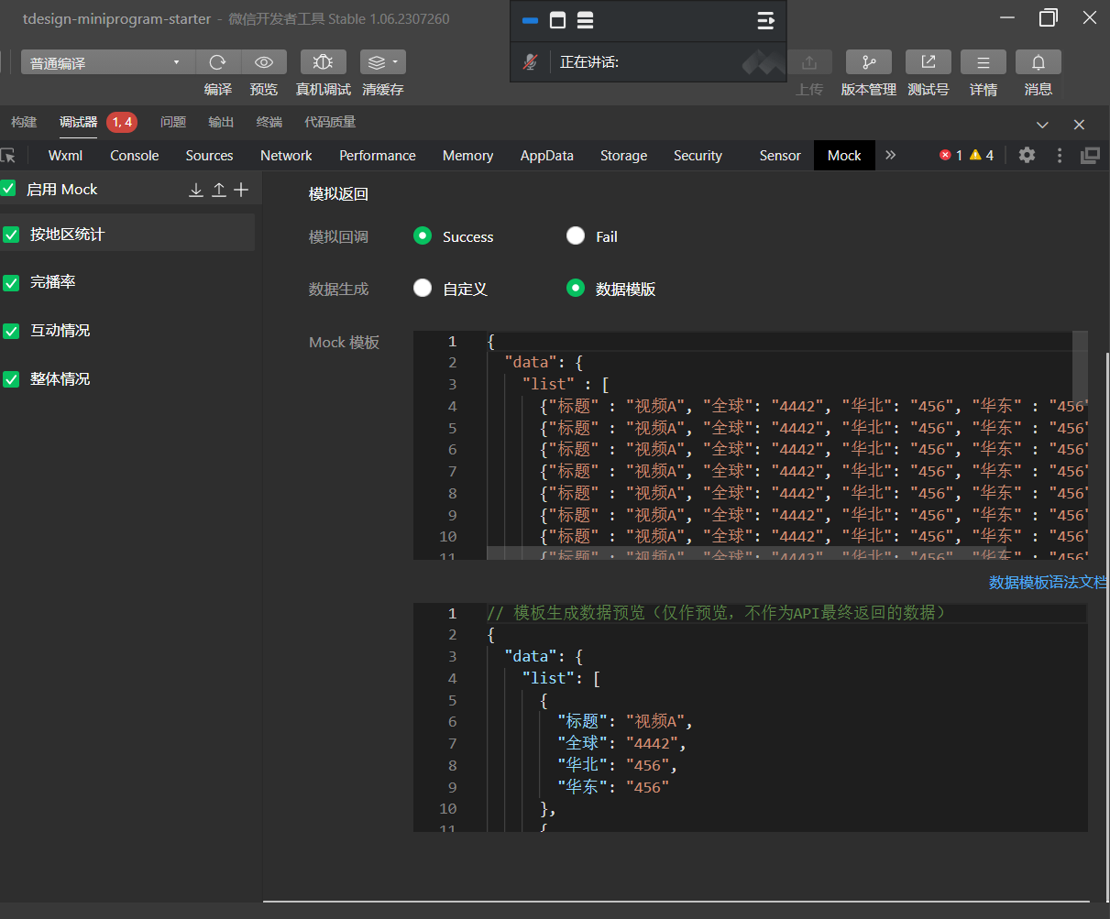The image size is (1110, 919).
Task: Switch to the Console tab
Action: pyautogui.click(x=135, y=156)
